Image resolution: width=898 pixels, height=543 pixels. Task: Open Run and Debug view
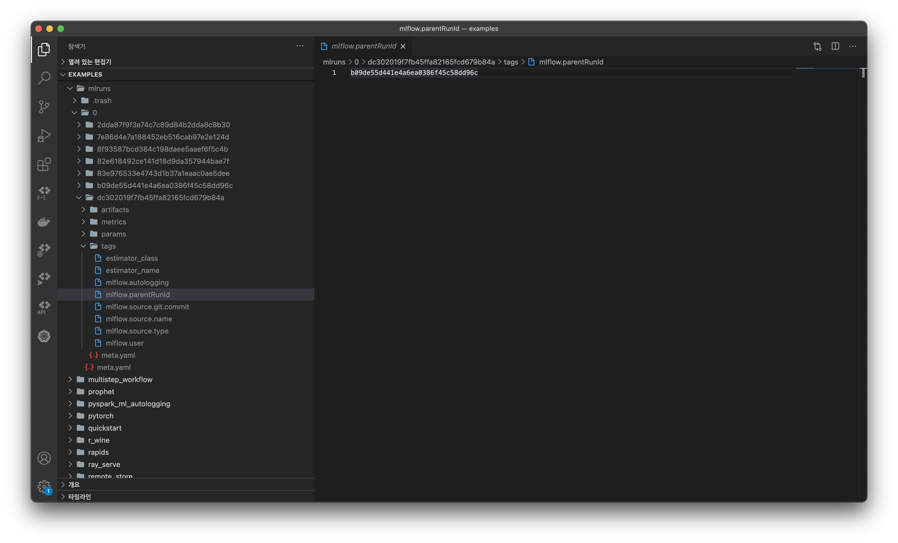44,135
